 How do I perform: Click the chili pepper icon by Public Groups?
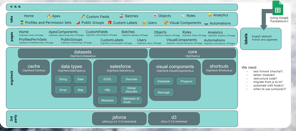(78, 22)
